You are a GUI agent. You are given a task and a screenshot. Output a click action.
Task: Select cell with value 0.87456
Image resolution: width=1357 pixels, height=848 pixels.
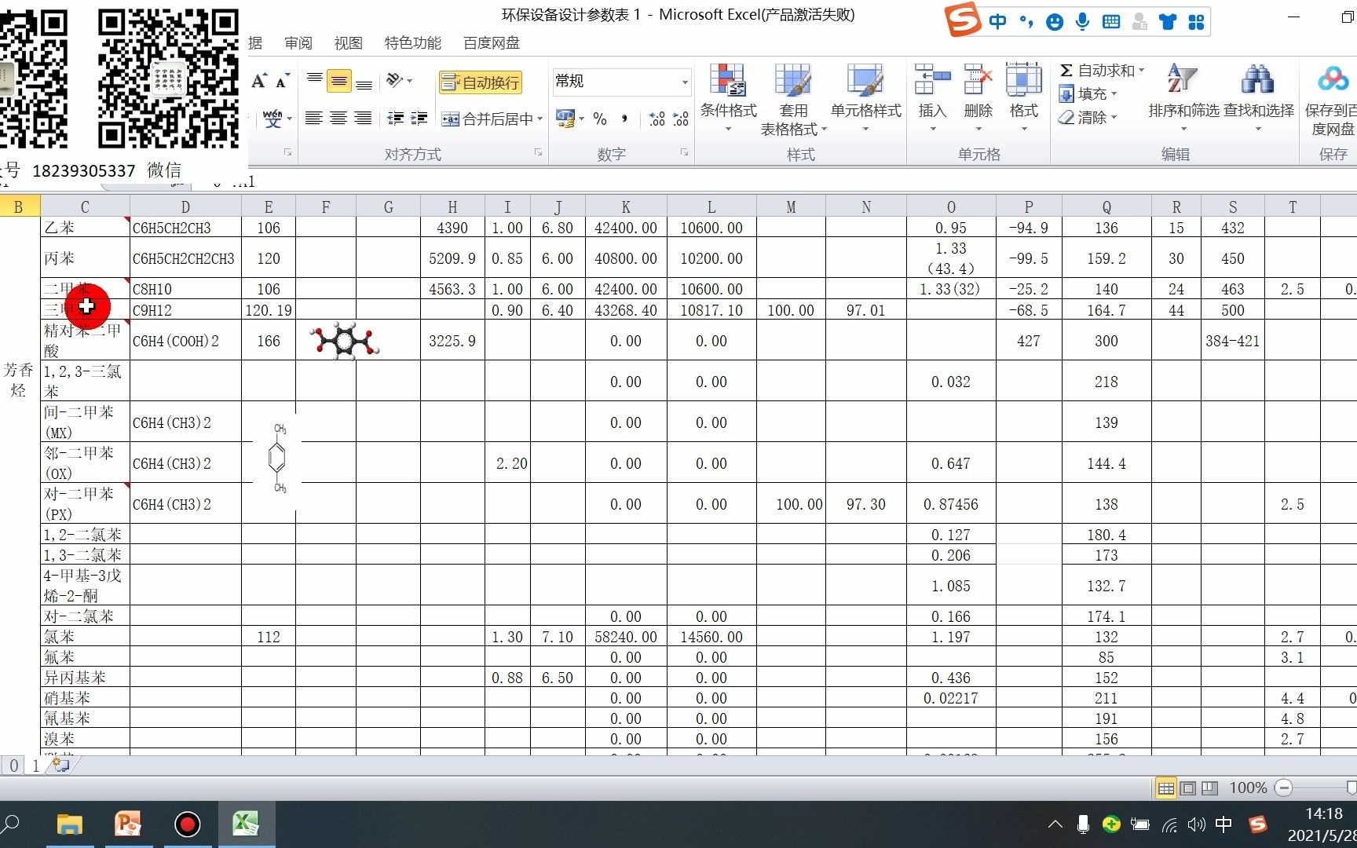(x=951, y=504)
